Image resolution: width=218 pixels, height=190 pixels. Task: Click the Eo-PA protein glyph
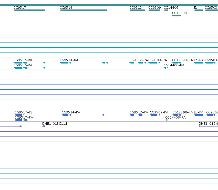198,115
